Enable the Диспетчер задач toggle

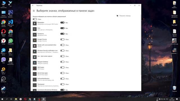click(62, 73)
